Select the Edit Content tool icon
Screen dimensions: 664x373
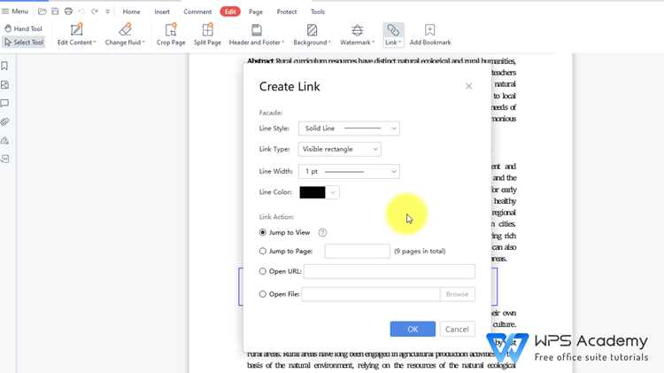tap(76, 29)
